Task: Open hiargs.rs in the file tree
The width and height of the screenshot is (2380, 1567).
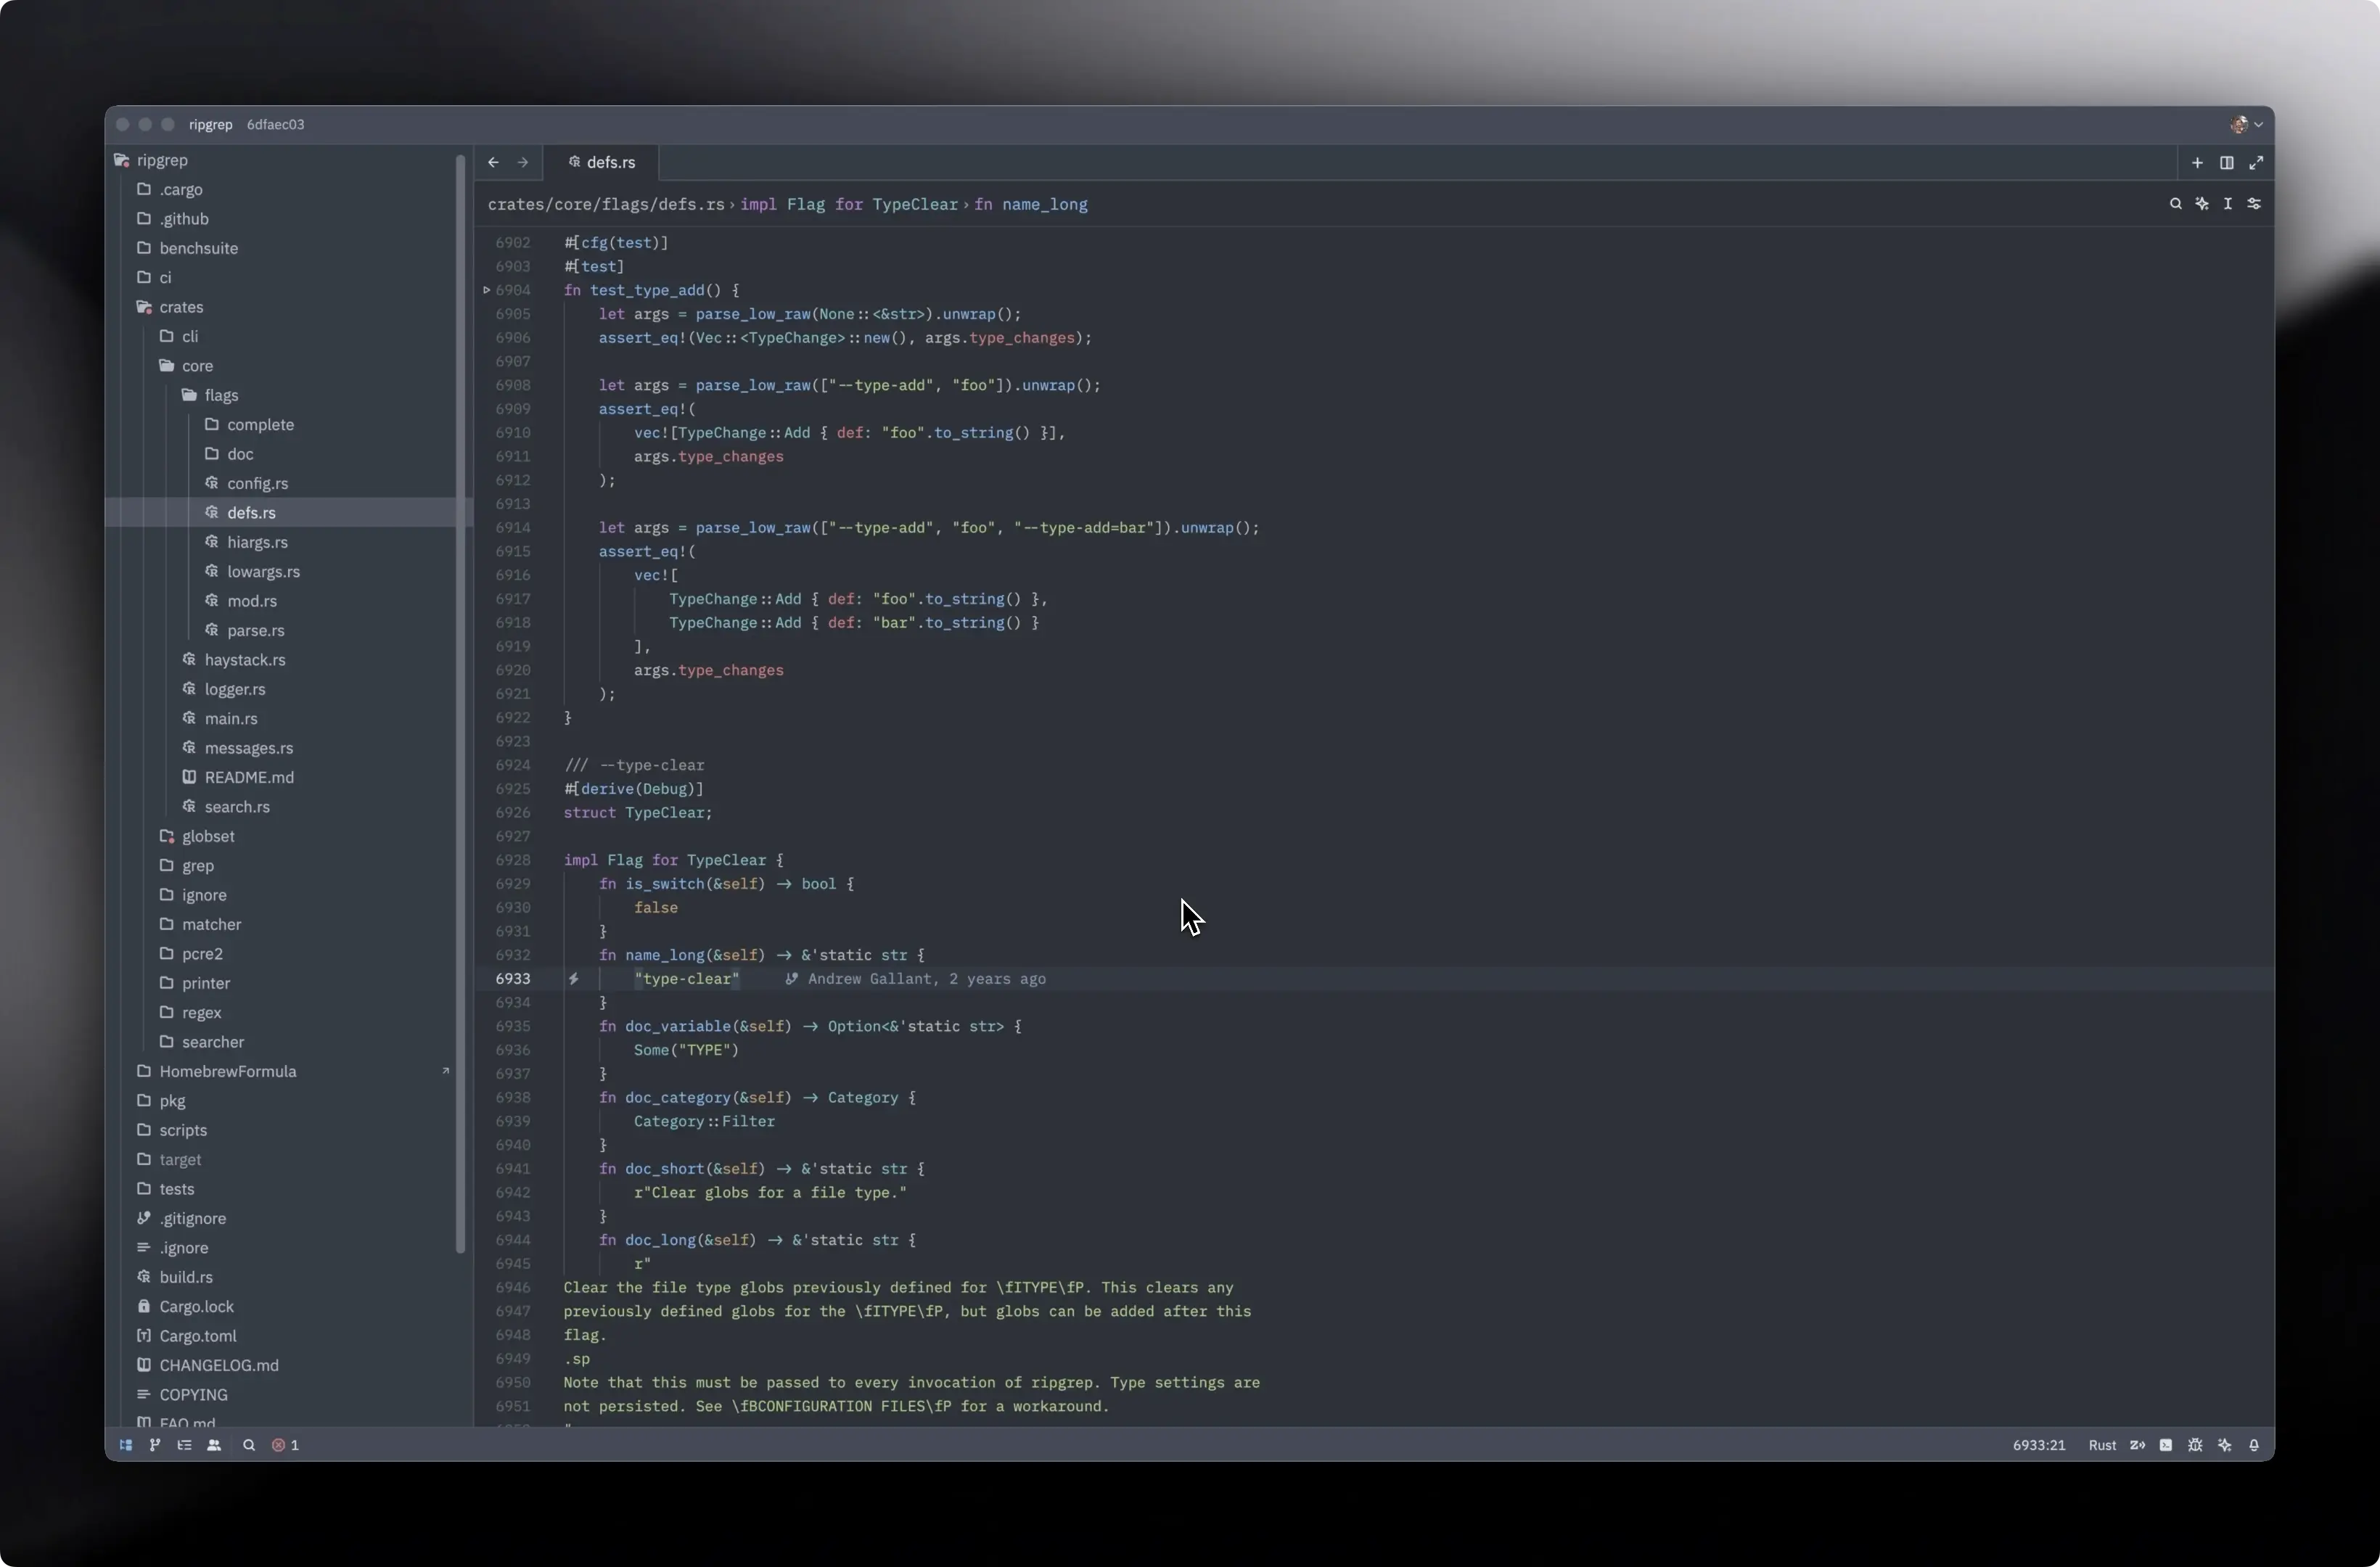Action: (256, 542)
